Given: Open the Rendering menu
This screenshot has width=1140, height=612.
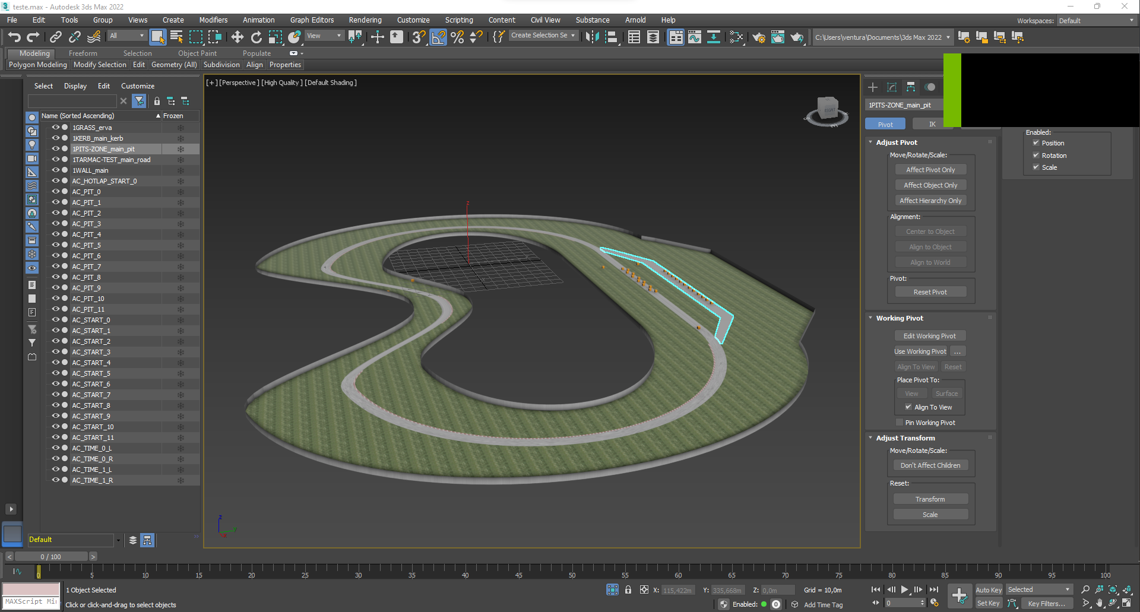Looking at the screenshot, I should [x=365, y=20].
